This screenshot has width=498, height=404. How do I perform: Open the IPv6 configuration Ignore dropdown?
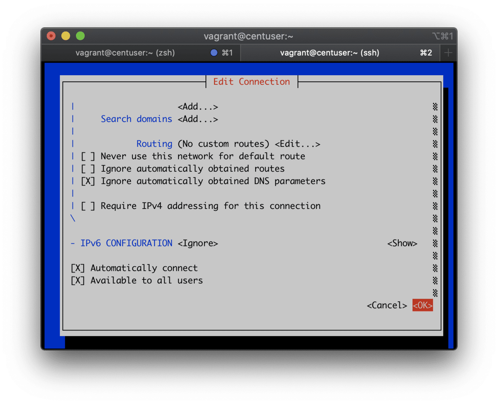[x=198, y=243]
